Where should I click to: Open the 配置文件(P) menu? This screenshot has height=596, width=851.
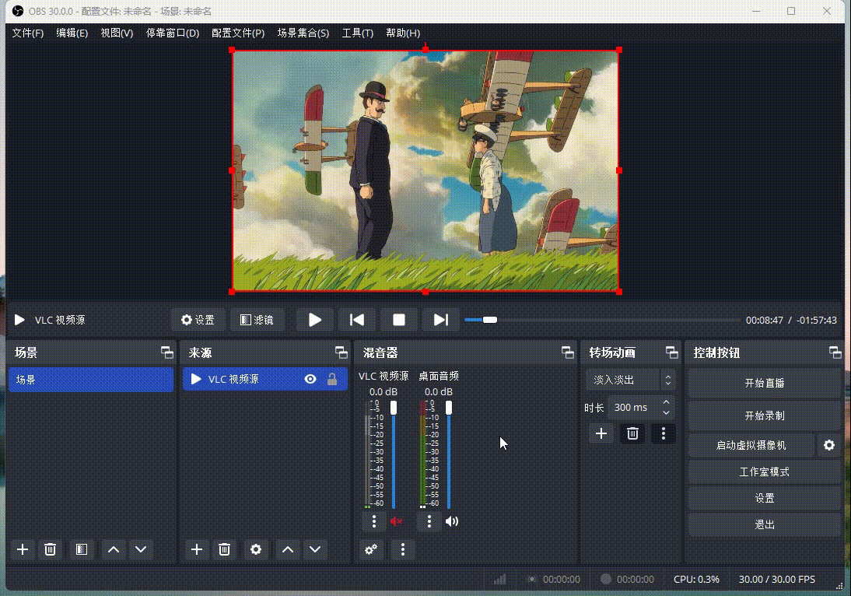click(x=238, y=33)
